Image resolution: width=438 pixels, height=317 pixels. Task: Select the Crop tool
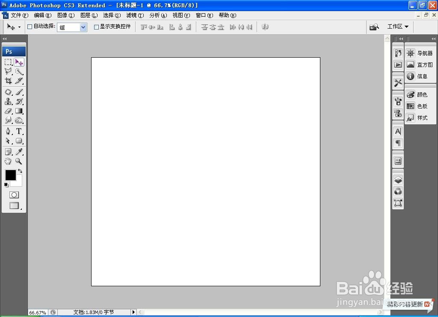8,81
